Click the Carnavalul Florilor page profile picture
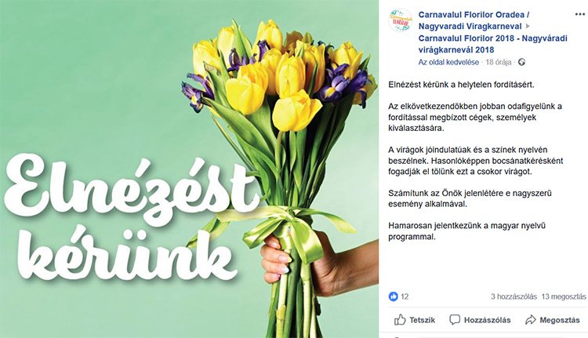588x338 pixels. coord(401,20)
